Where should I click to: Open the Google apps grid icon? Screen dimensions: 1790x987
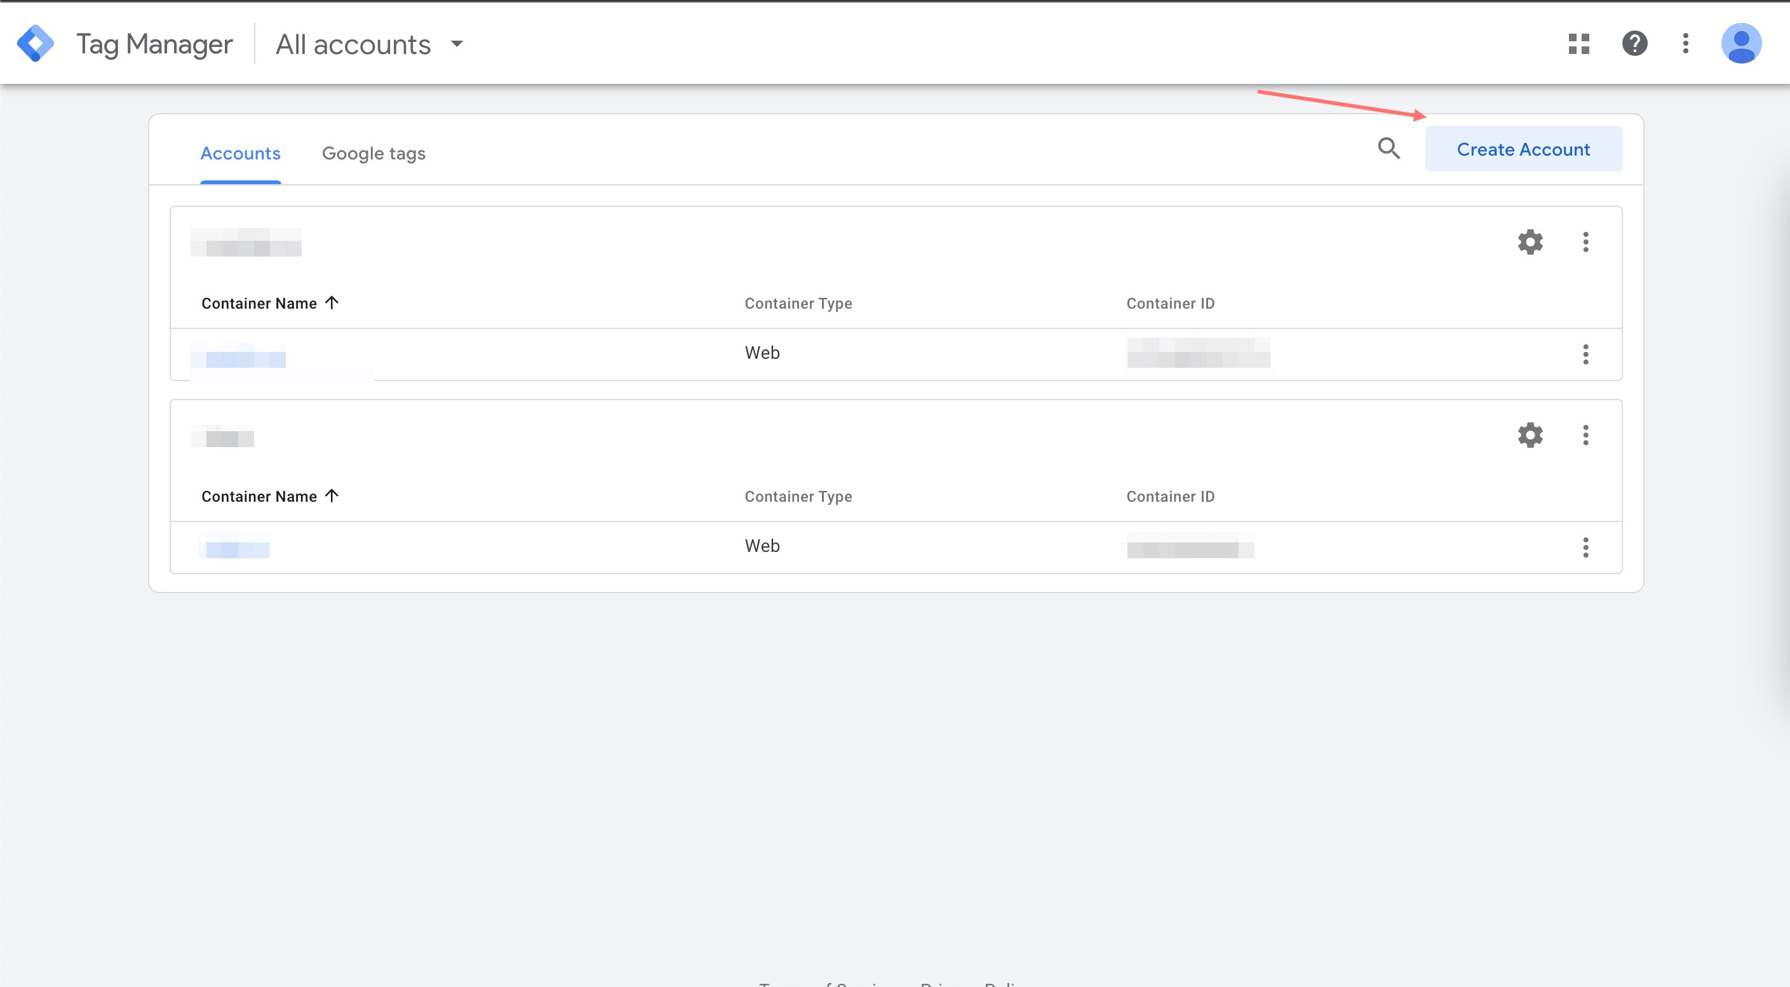click(1578, 44)
